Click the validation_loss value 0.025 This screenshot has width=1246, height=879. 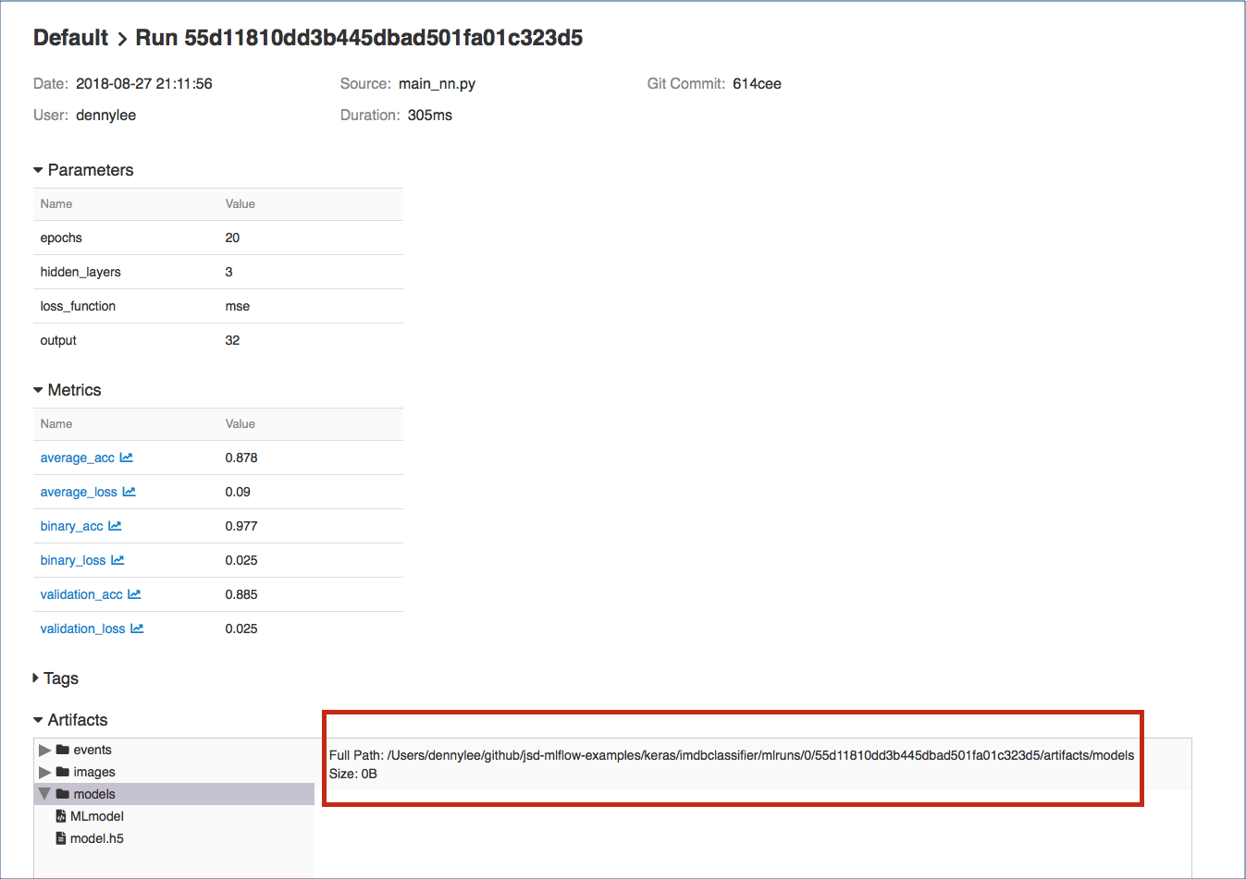click(241, 629)
